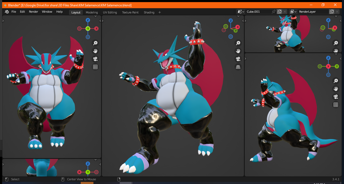Switch to the Modeling workspace tab
This screenshot has height=184, width=344.
pyautogui.click(x=92, y=13)
